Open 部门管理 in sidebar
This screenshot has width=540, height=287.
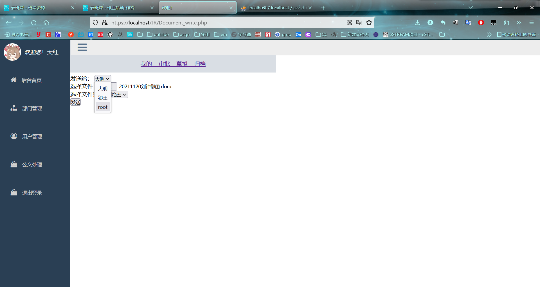click(32, 109)
